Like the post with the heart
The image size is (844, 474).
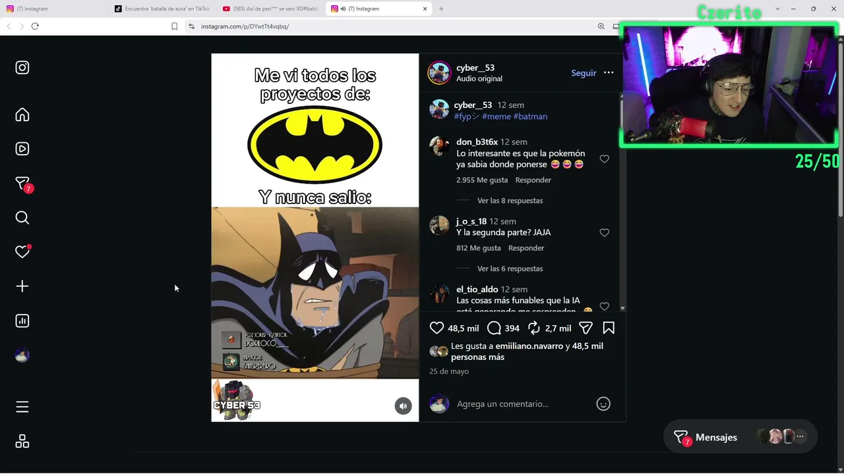pos(437,328)
